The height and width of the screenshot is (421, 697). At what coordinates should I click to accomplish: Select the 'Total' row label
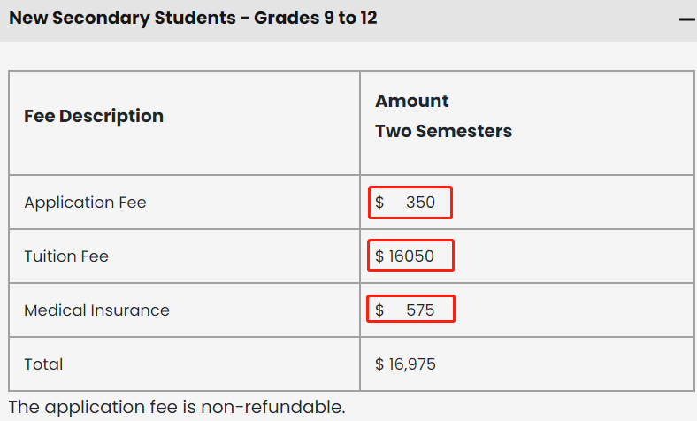tap(43, 364)
